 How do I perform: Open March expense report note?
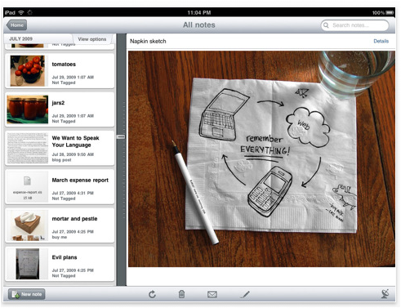pos(60,187)
